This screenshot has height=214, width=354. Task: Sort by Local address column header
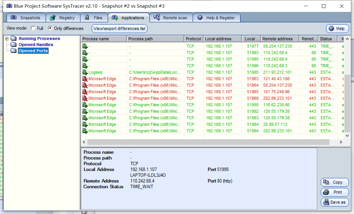(223, 39)
